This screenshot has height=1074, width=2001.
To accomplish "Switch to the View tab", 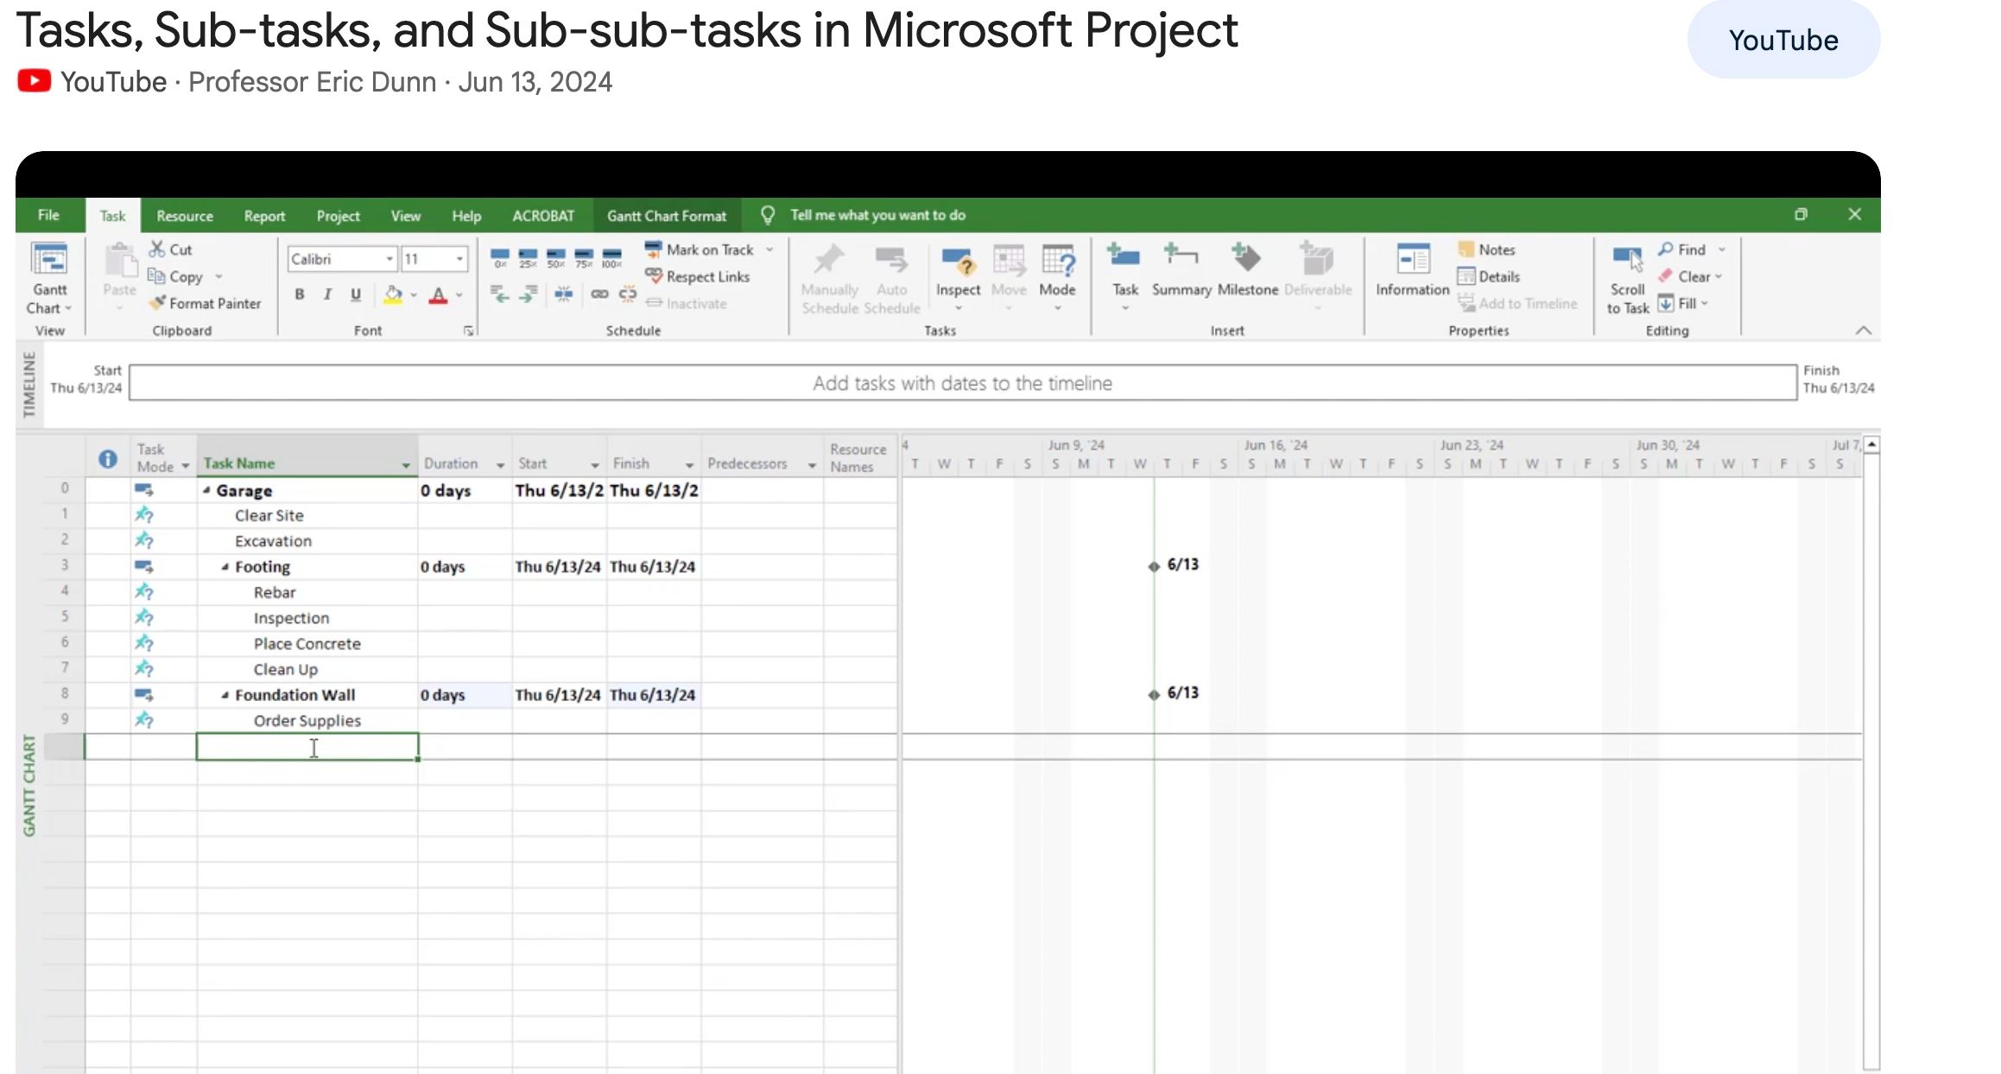I will click(405, 216).
